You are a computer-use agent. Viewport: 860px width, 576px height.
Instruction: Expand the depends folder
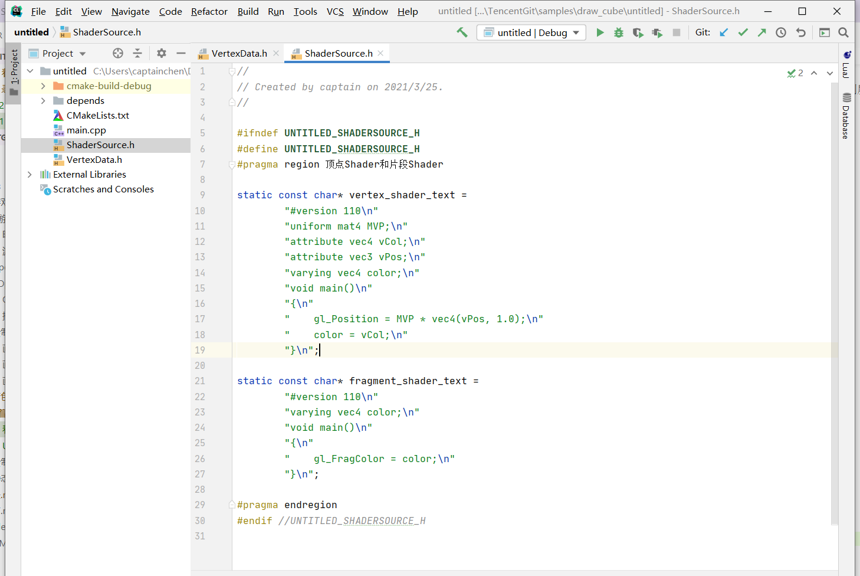click(x=43, y=100)
